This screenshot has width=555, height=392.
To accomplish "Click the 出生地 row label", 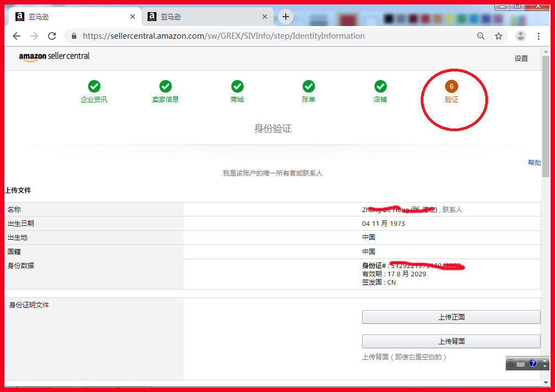I will point(18,238).
